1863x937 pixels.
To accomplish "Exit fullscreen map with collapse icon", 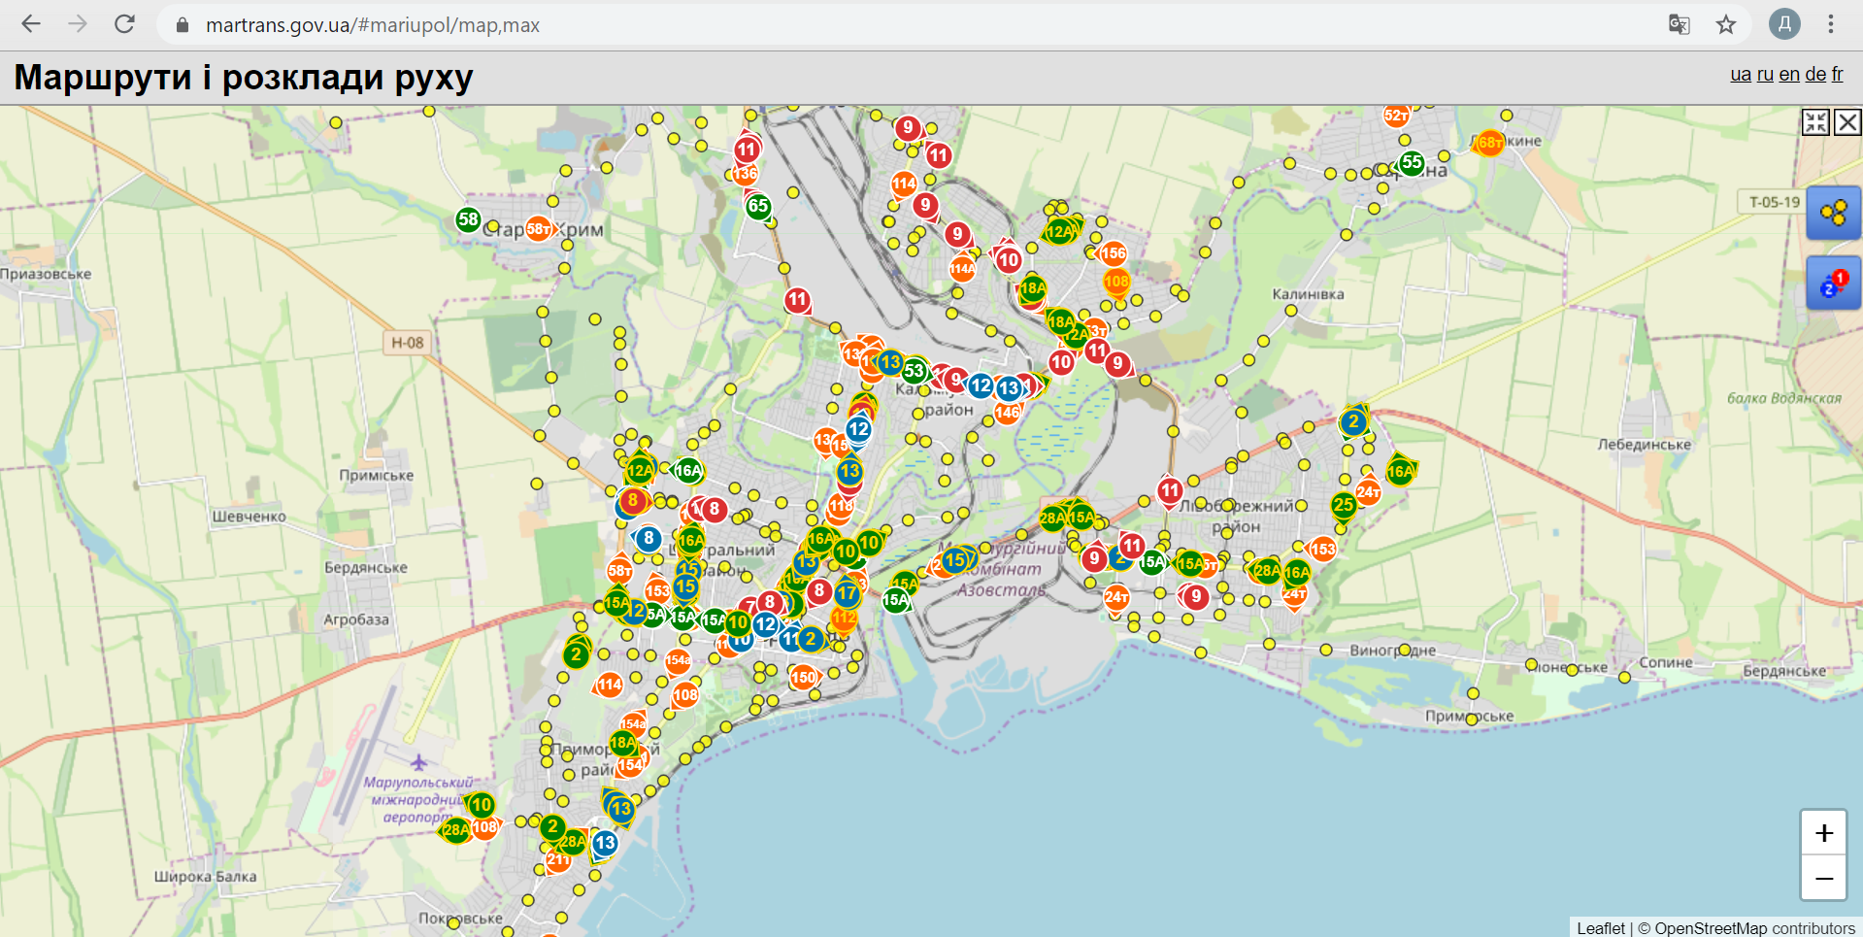I will [1815, 122].
